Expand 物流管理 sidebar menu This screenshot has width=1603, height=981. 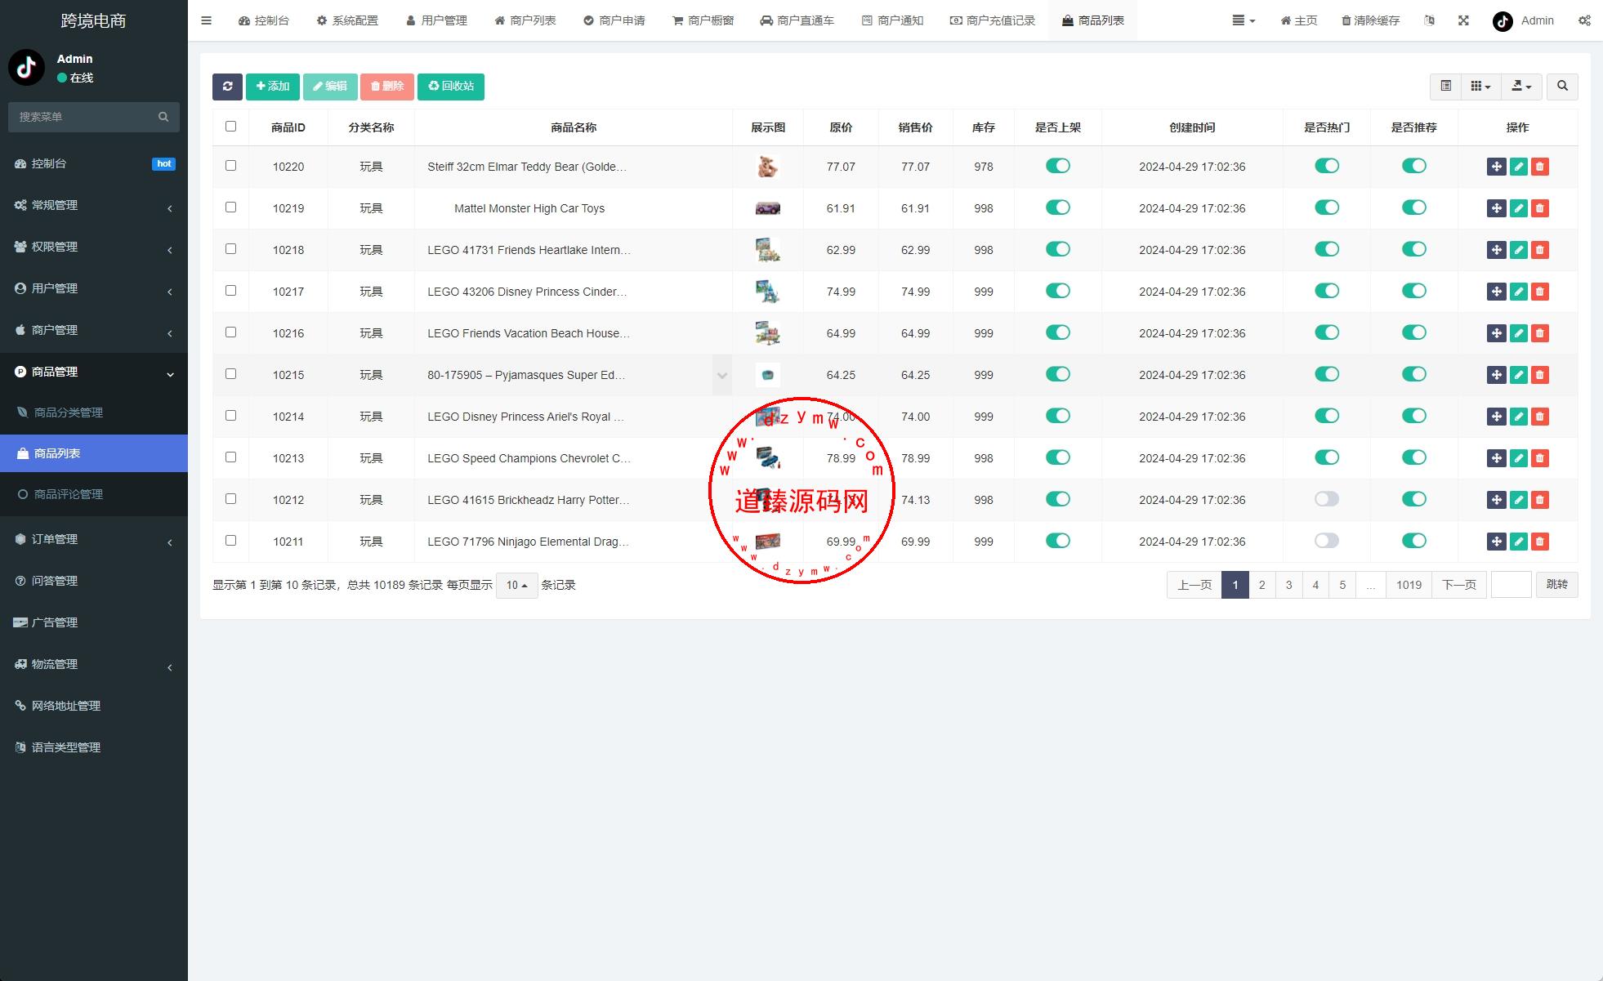click(x=94, y=664)
